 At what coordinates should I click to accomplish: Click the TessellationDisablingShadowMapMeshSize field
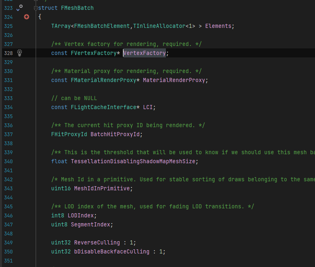click(x=133, y=161)
